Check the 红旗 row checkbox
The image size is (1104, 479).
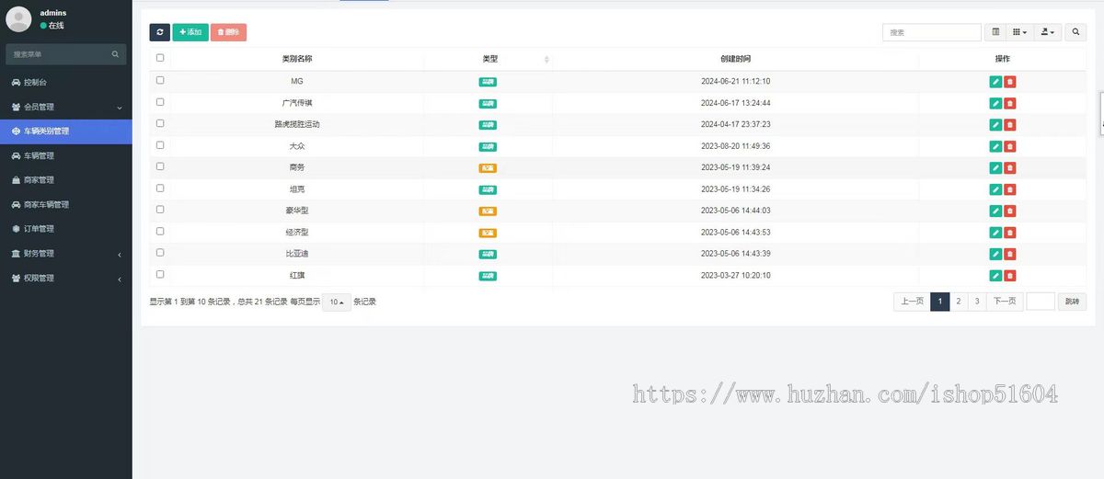click(160, 274)
